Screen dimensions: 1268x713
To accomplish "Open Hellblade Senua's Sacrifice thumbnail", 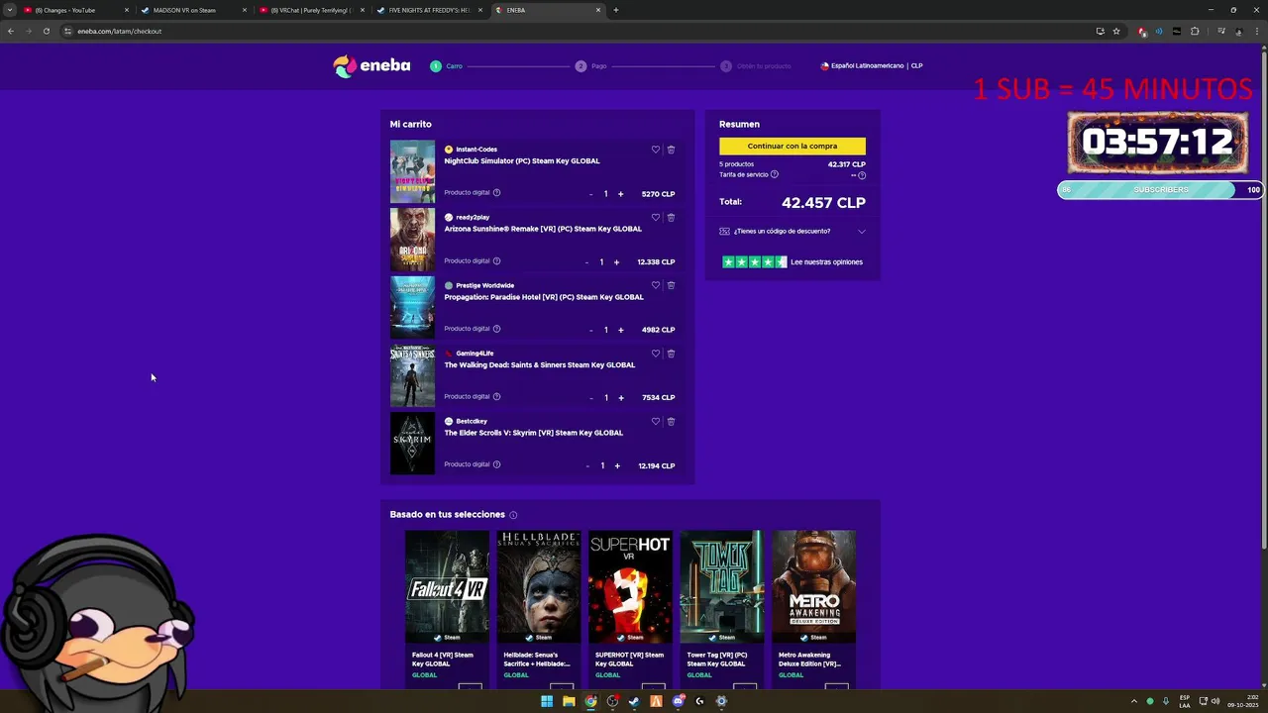I will [x=539, y=586].
